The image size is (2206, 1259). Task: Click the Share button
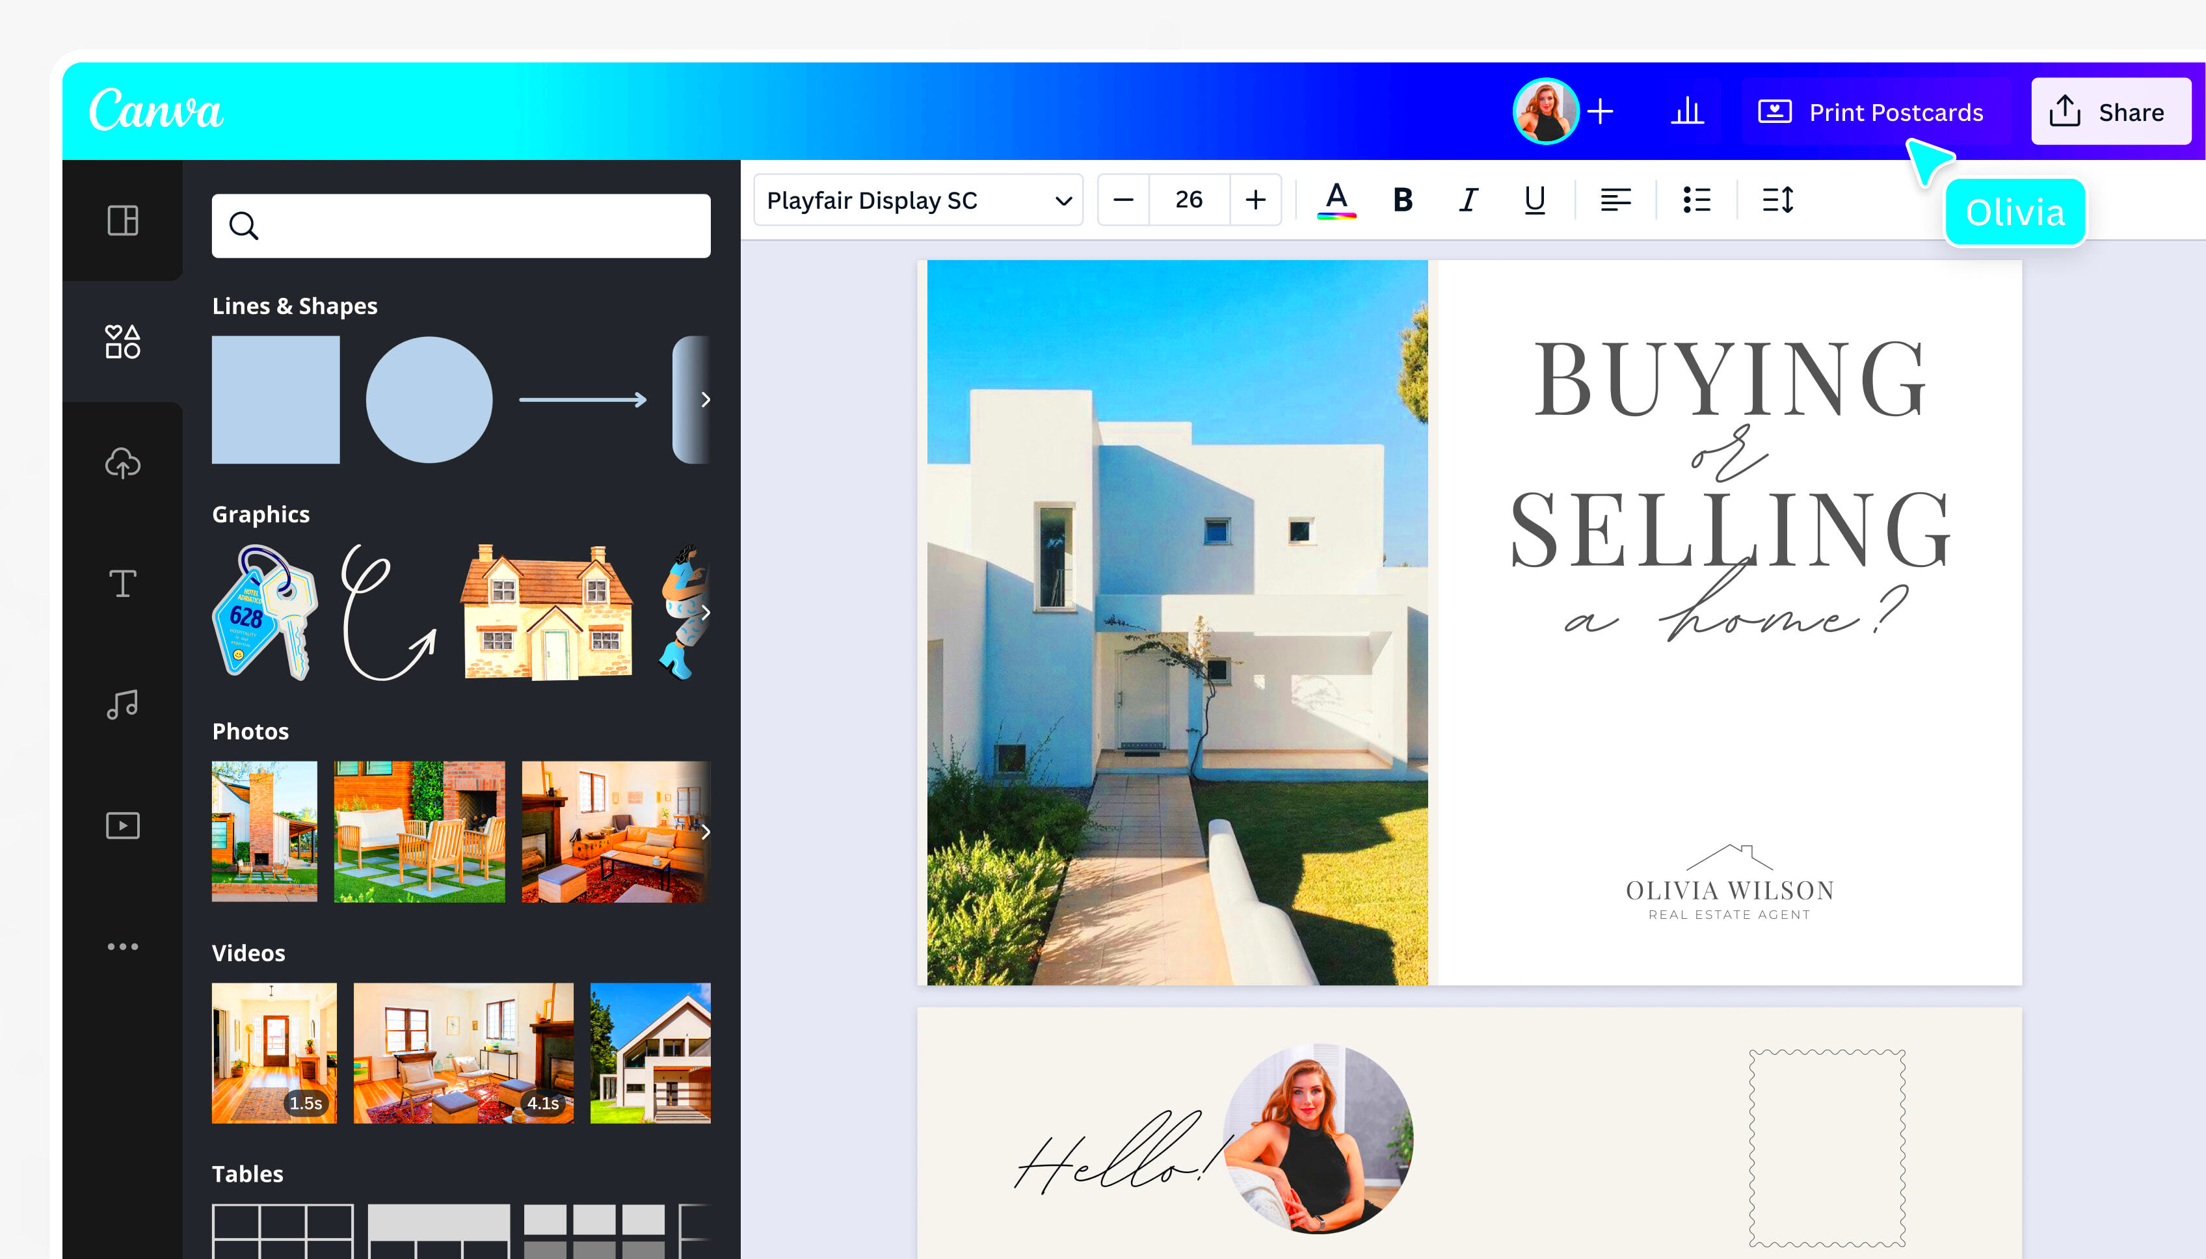click(2109, 111)
